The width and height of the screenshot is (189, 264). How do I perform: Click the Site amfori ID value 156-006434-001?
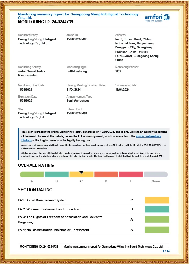[x=77, y=113]
